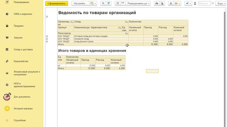Open the blue arrow navigation dropdown

coord(188,4)
